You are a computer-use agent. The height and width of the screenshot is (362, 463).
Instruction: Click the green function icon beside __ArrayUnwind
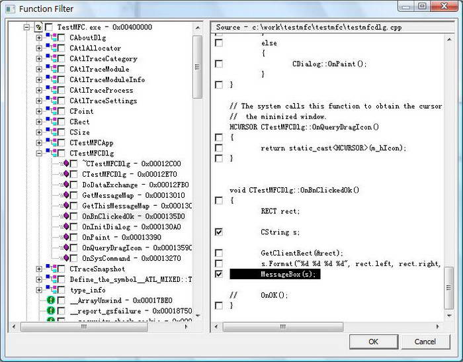(51, 300)
